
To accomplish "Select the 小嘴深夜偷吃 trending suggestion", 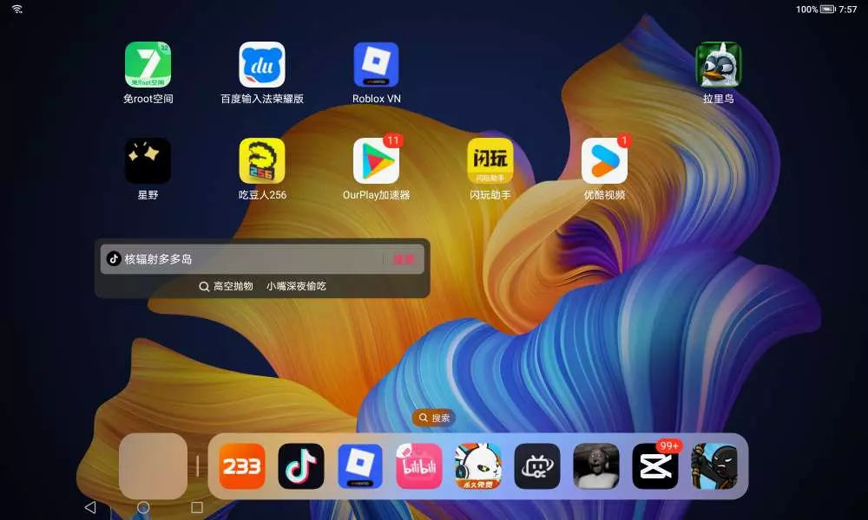I will [x=296, y=286].
